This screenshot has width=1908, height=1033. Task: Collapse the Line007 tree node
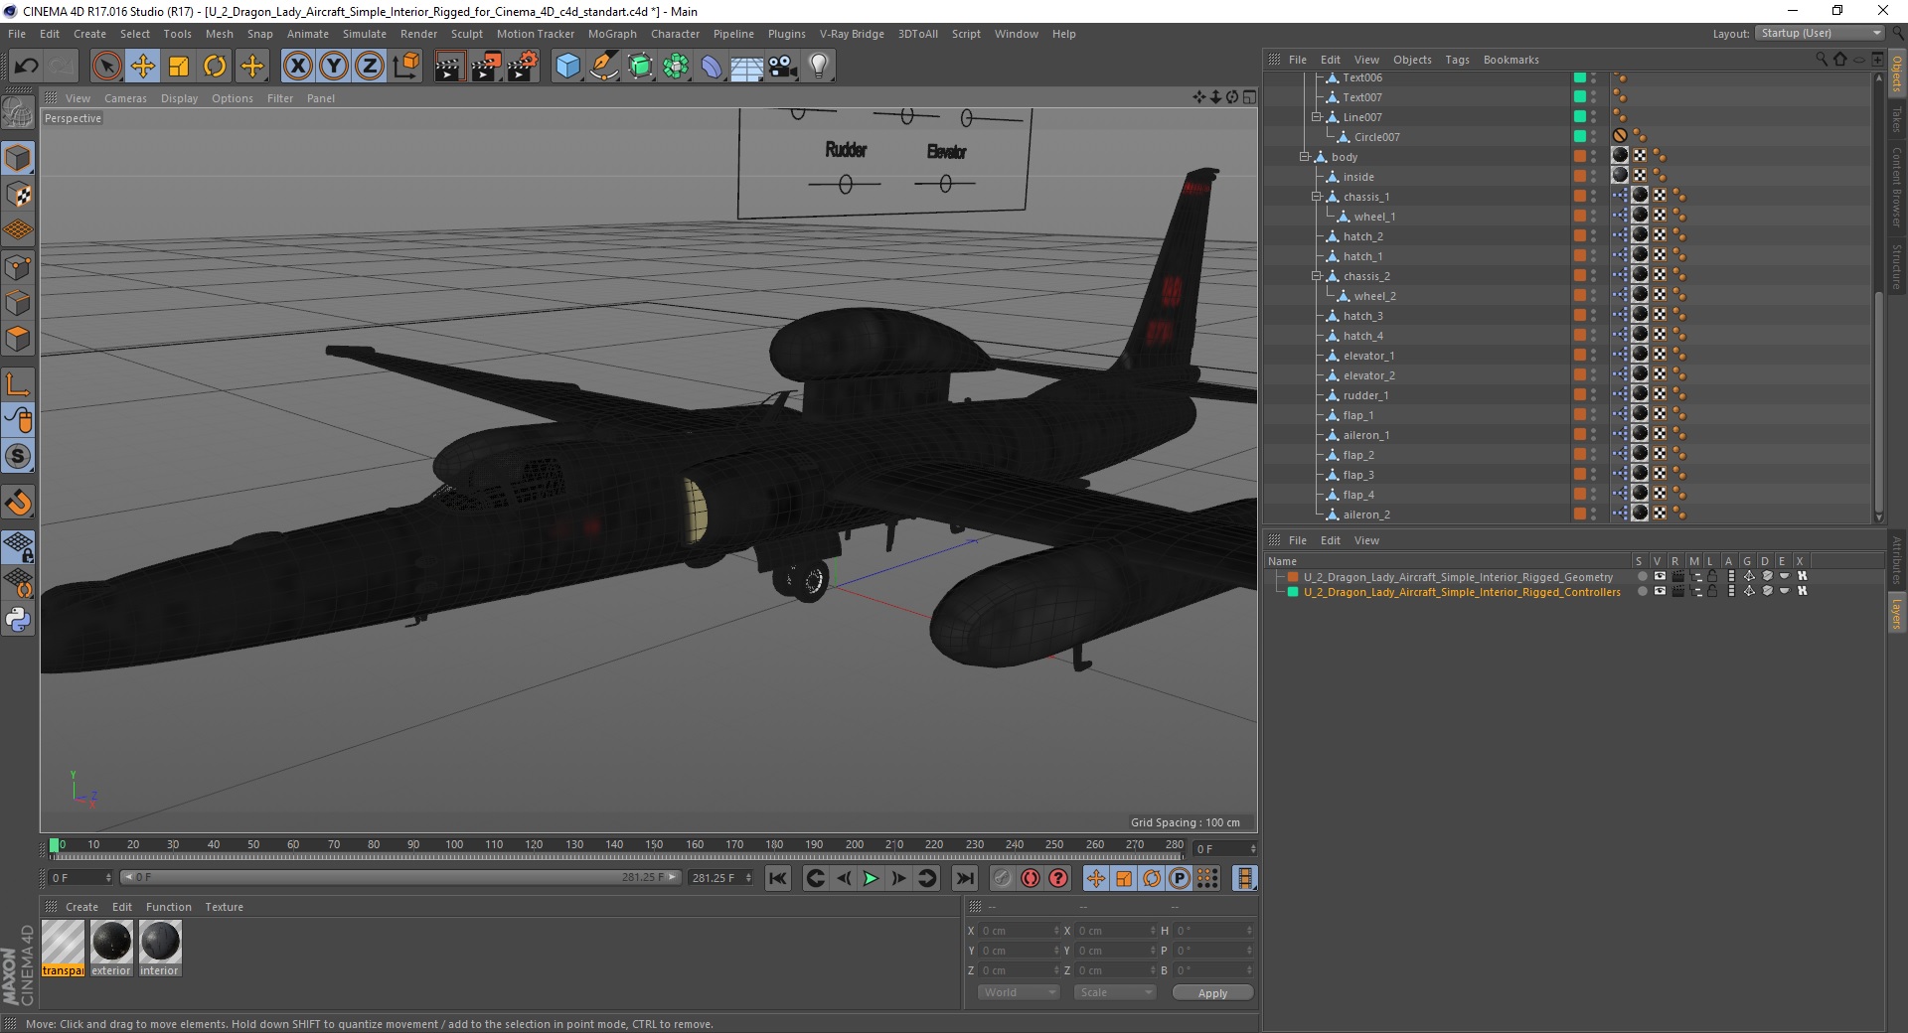1316,117
